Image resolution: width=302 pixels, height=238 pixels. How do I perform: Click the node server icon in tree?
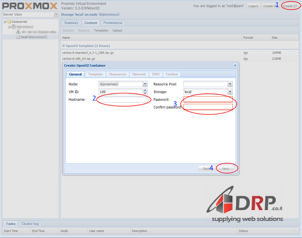(14, 27)
